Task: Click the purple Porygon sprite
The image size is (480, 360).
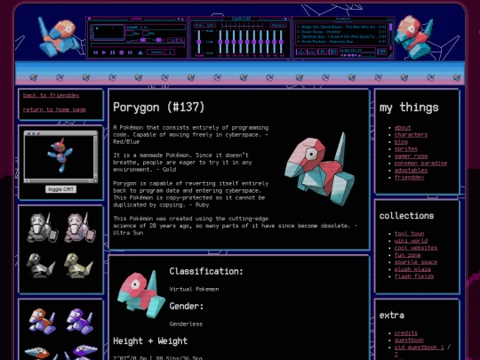Action: point(80,322)
